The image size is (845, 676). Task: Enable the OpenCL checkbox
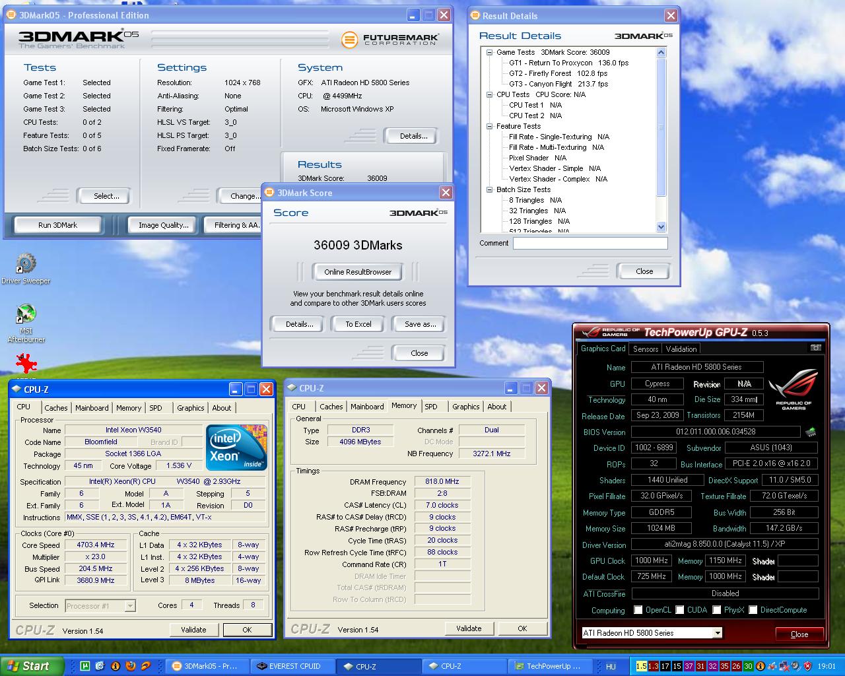point(638,610)
